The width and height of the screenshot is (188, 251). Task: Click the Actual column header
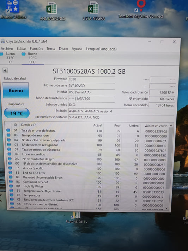(98, 125)
